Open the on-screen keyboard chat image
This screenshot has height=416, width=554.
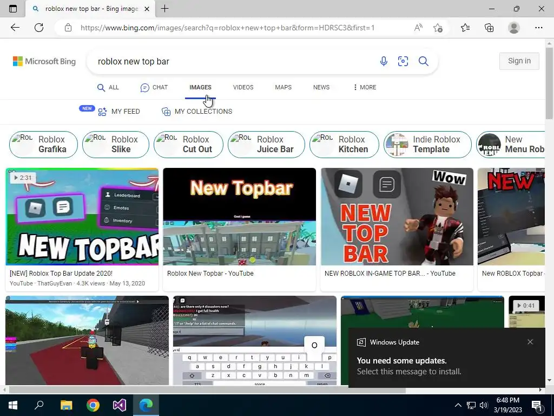coord(255,340)
